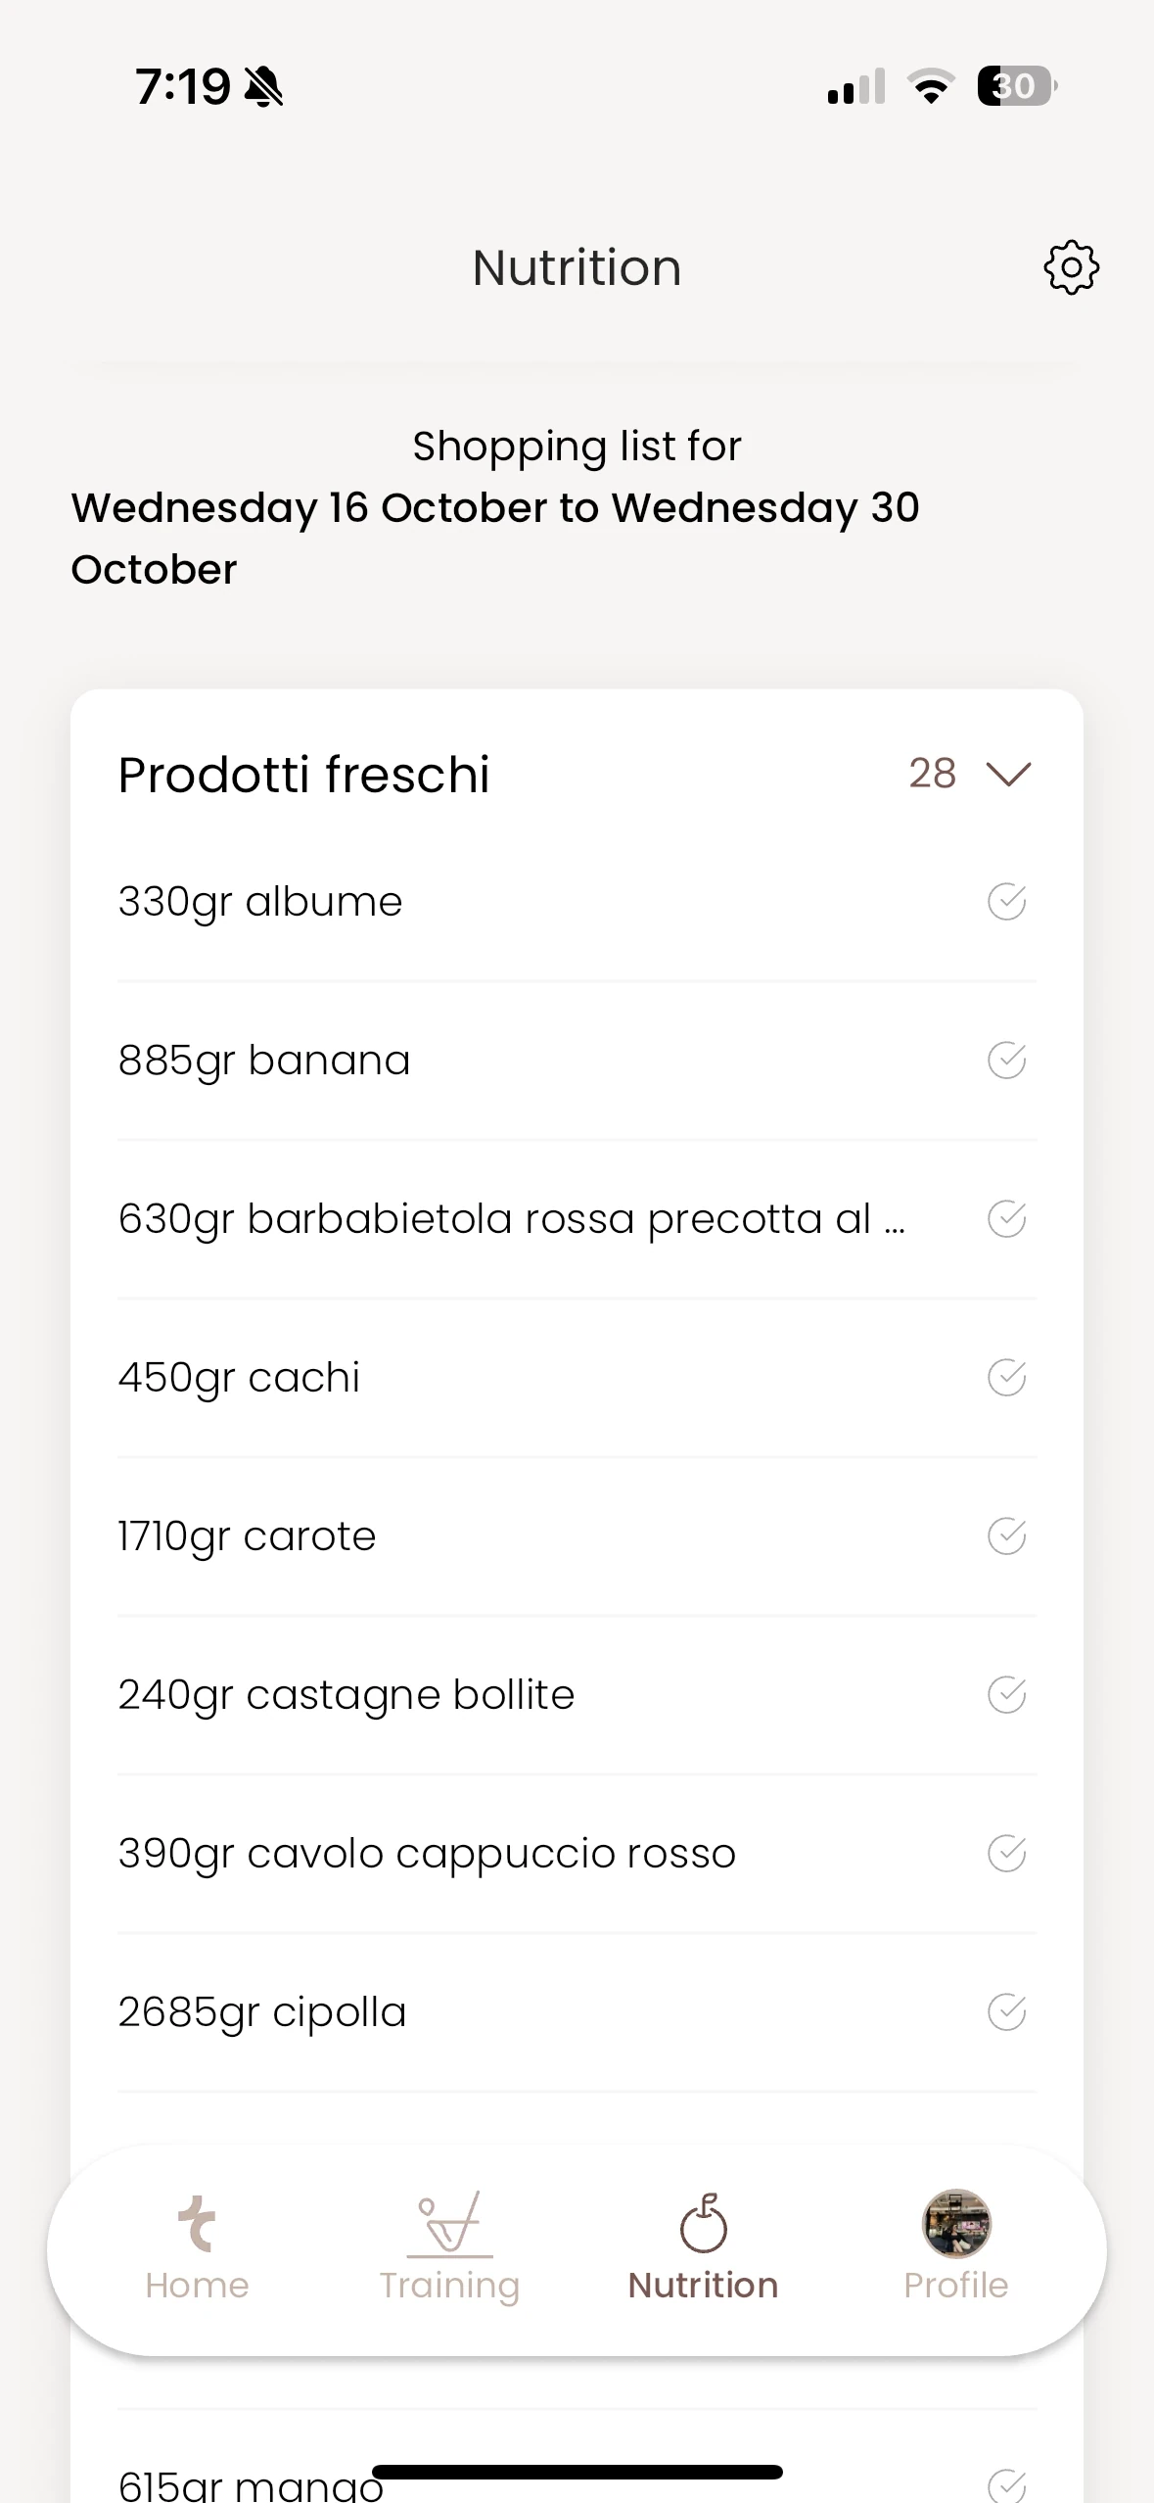The height and width of the screenshot is (2503, 1154).
Task: Open the Profile avatar picture
Action: pyautogui.click(x=956, y=2223)
